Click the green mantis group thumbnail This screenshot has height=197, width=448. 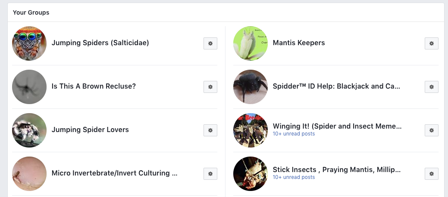[x=251, y=43]
